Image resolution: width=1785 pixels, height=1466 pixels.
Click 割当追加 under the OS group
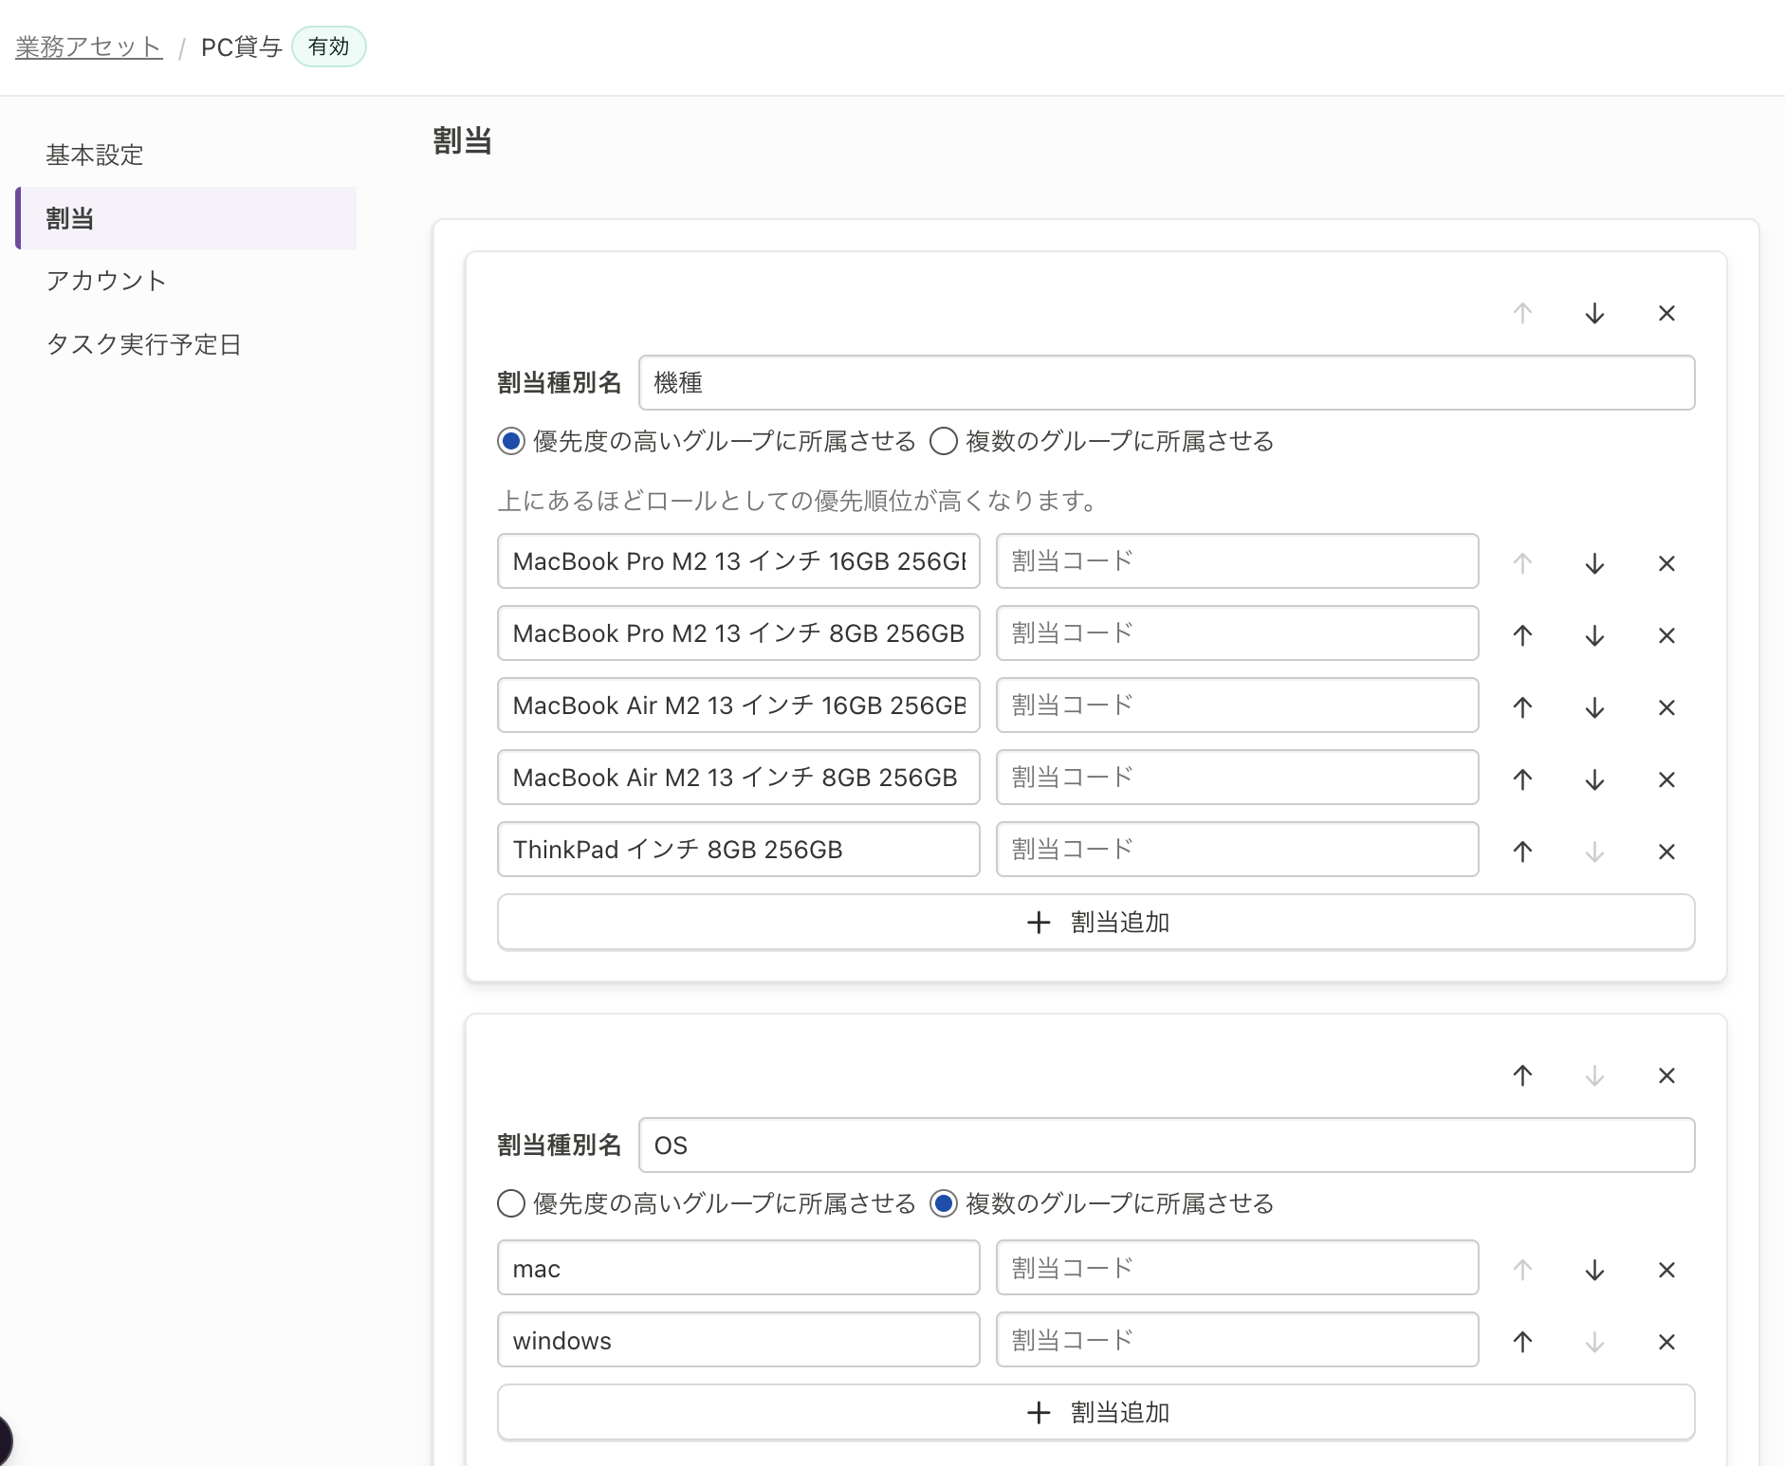tap(1095, 1413)
